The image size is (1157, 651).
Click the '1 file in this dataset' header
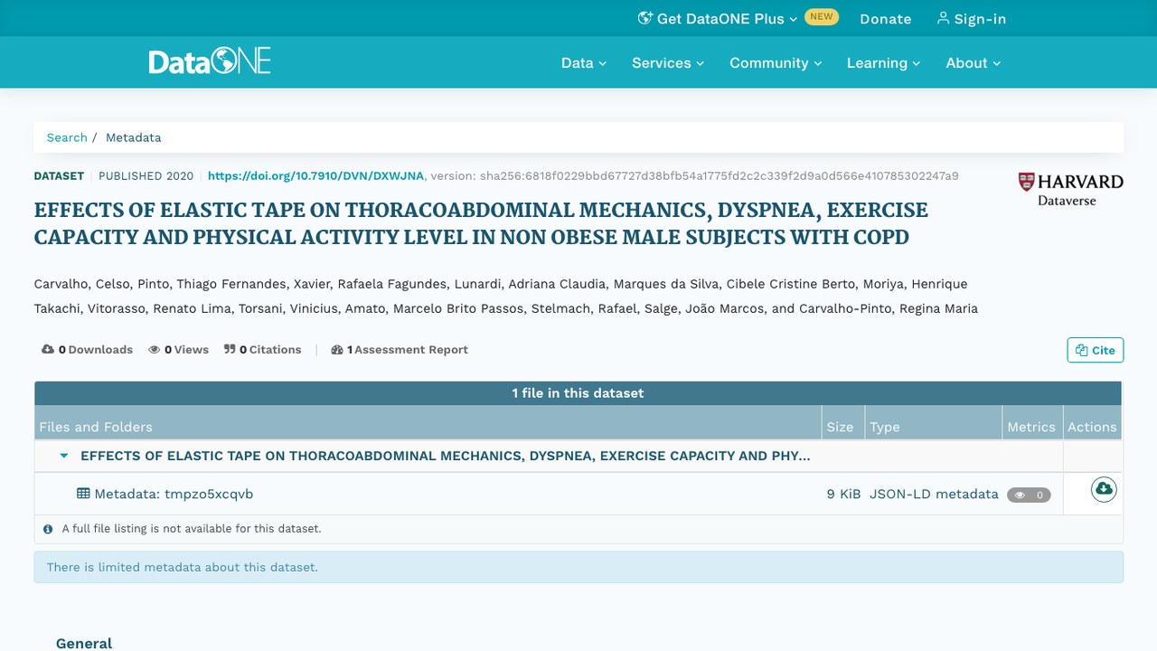[578, 393]
